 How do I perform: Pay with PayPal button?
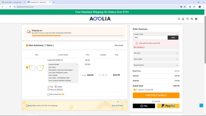tap(168, 106)
